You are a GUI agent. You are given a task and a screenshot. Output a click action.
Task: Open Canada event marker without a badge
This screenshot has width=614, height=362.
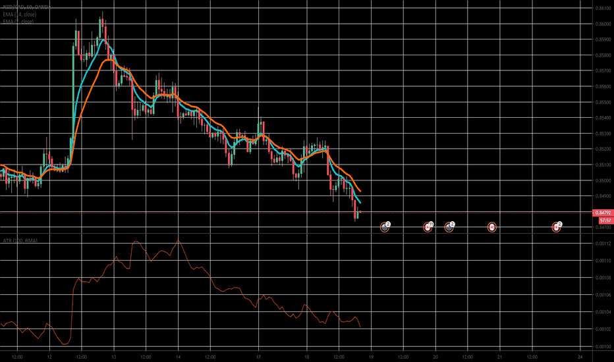tap(492, 227)
